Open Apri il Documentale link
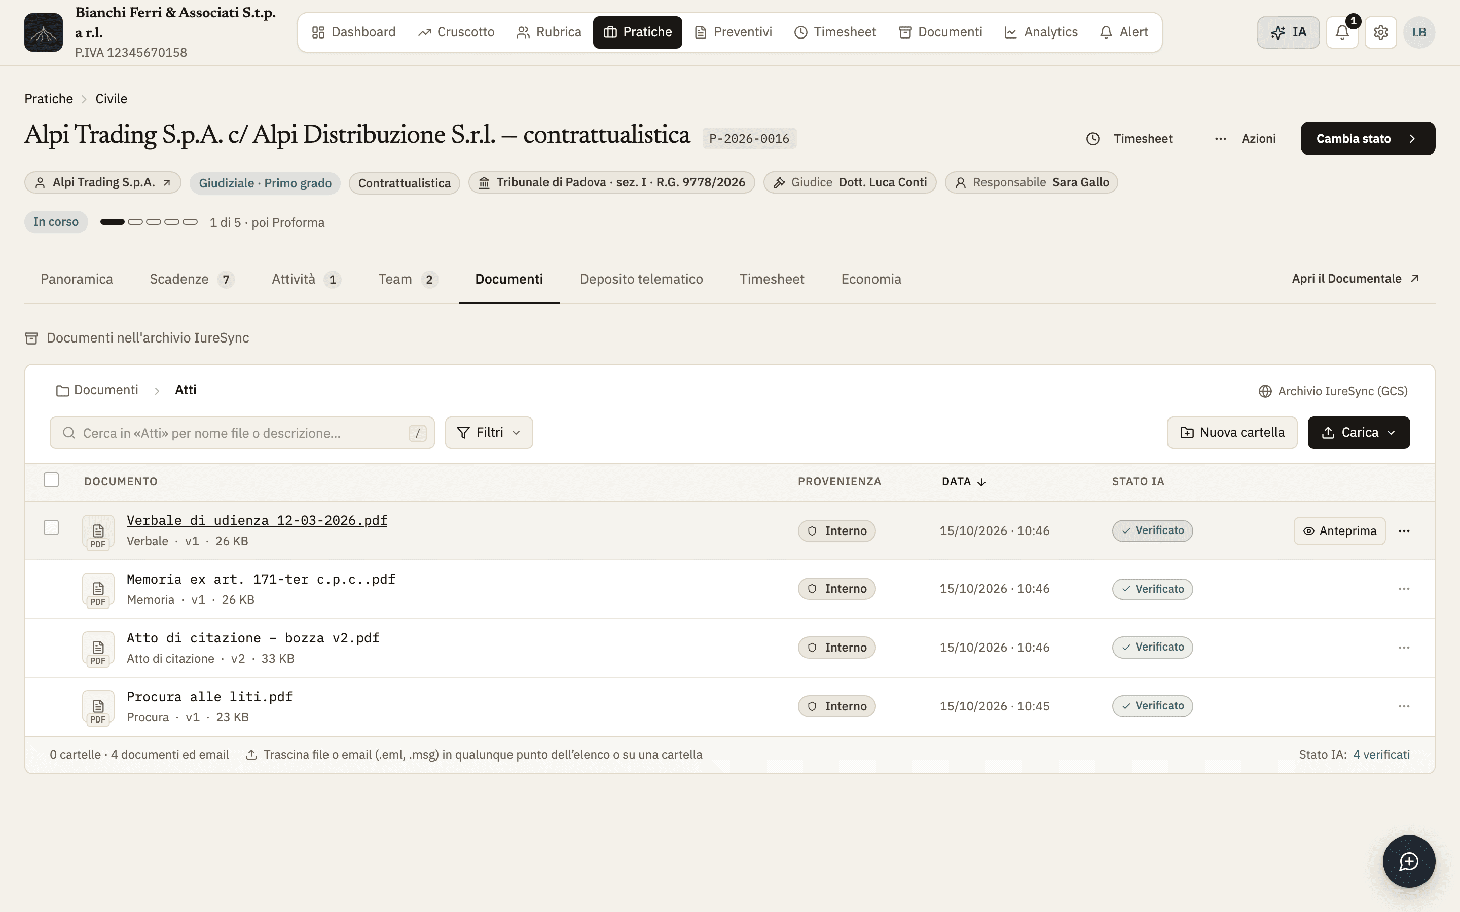The image size is (1460, 912). [x=1355, y=279]
